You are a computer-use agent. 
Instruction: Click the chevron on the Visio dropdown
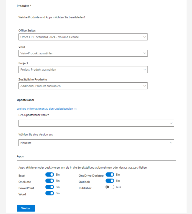point(145,53)
